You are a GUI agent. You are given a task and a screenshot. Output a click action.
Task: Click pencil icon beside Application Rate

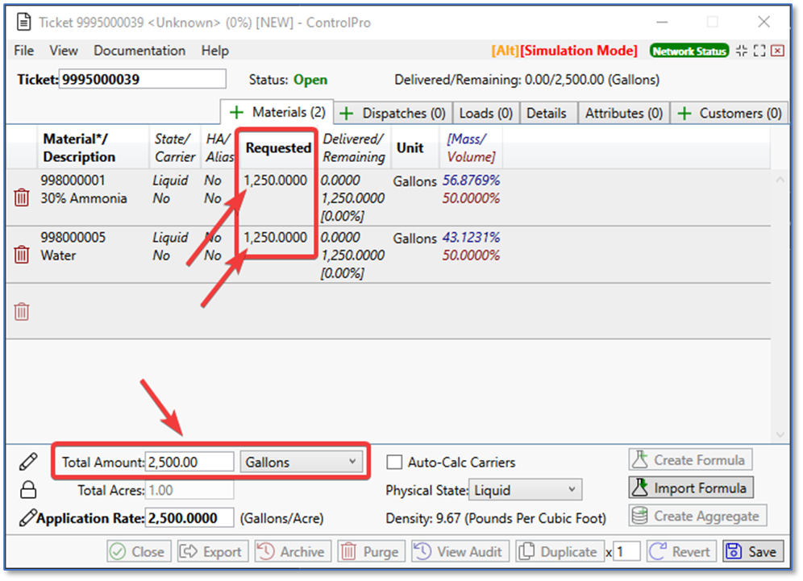pyautogui.click(x=27, y=517)
